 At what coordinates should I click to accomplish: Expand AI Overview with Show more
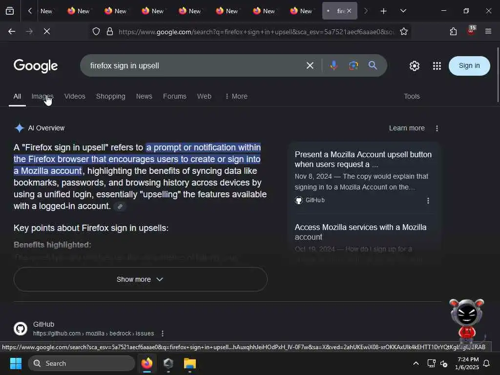point(140,279)
